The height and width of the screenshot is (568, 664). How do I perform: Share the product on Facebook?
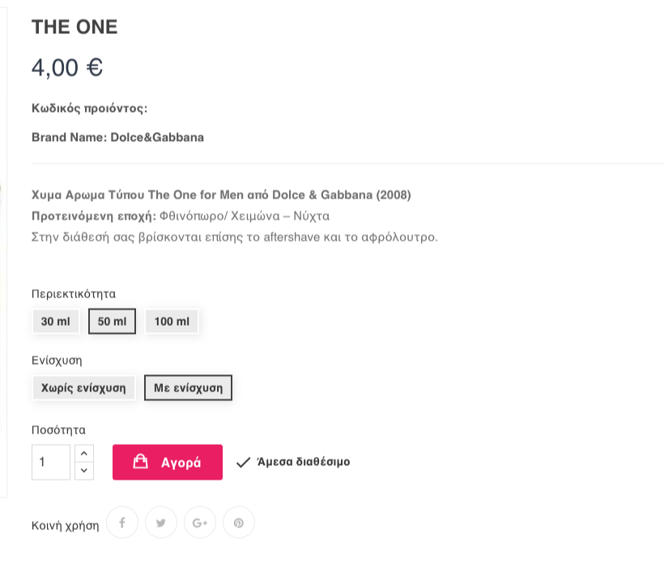point(122,523)
